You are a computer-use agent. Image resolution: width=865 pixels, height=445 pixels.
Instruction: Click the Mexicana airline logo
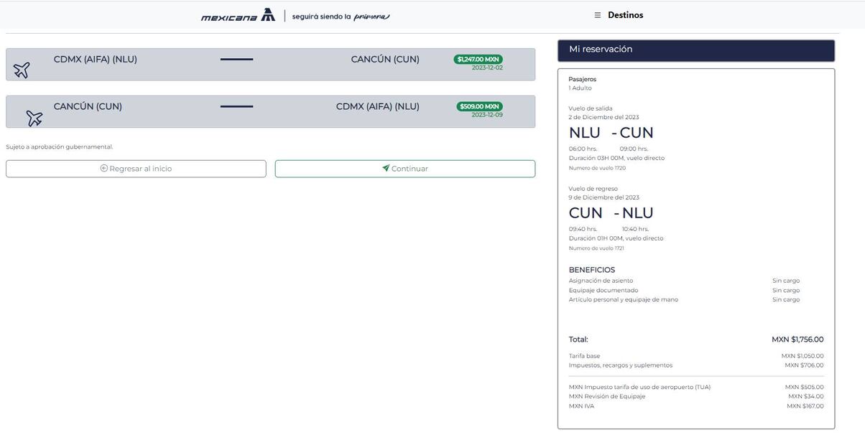click(238, 15)
